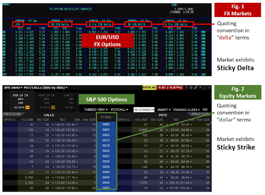Viewport: 265px width, 195px height.
Task: Click the 1.1597/1.1601 EUR quote
Action: (184, 9)
